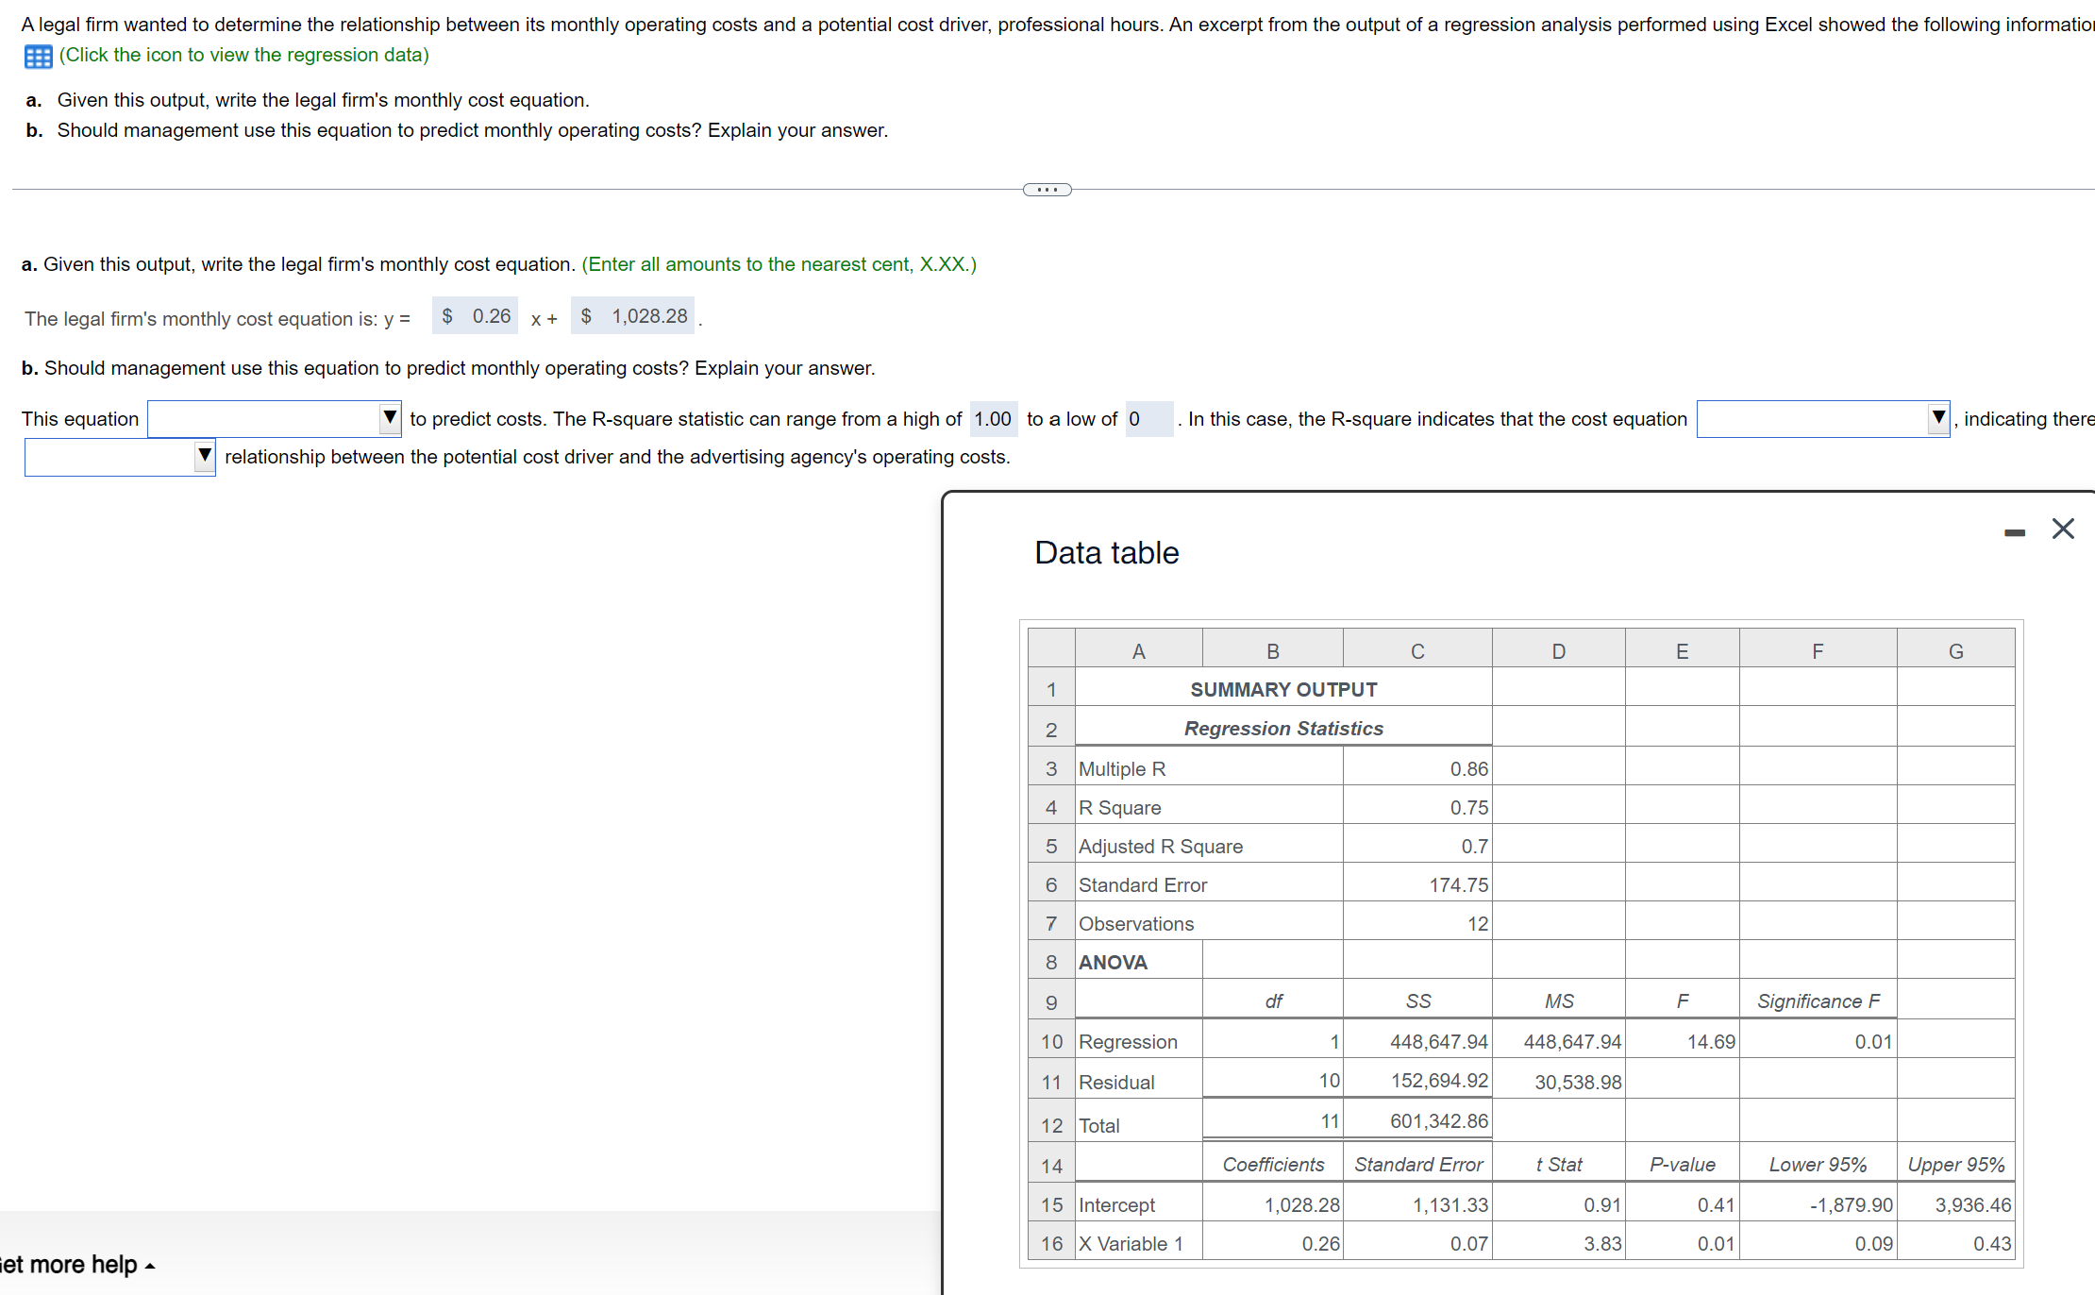
Task: Click the ANOVA row label cell
Action: click(x=1114, y=962)
